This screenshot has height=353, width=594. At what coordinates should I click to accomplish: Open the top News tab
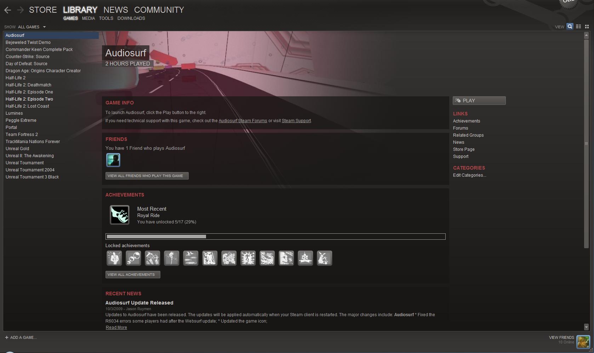coord(116,10)
